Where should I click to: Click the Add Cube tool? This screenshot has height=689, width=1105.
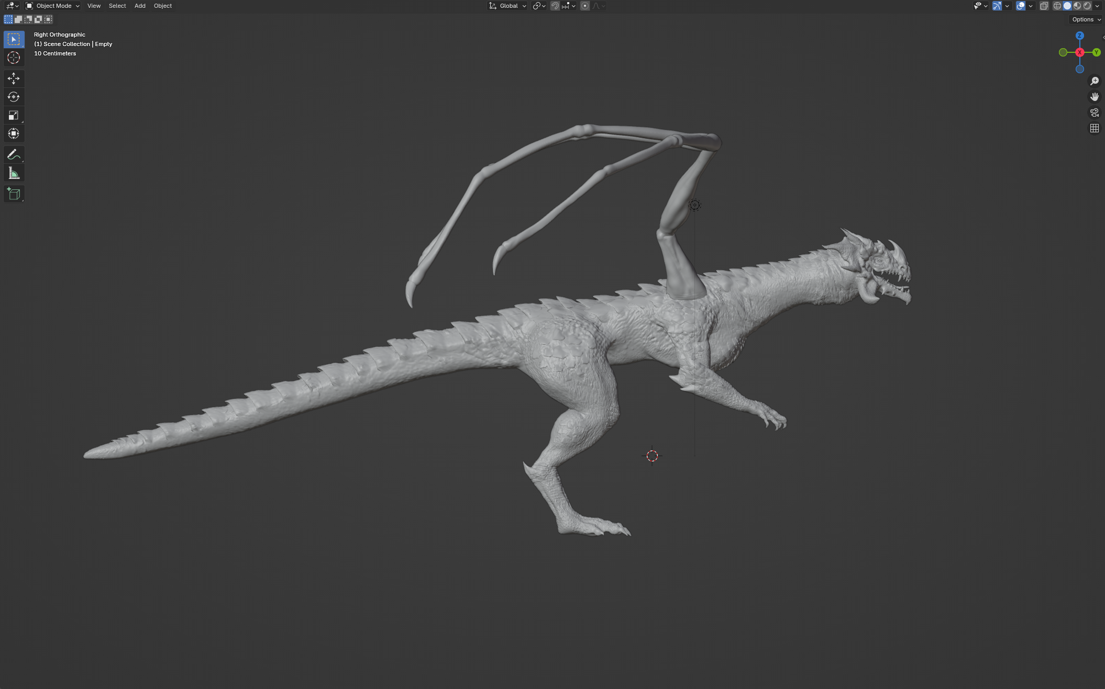pyautogui.click(x=14, y=194)
